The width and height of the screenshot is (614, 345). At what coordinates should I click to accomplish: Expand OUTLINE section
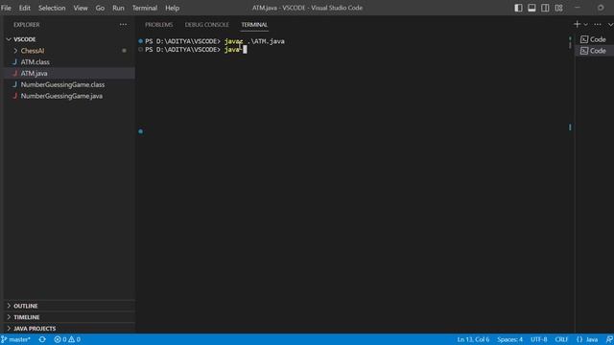[69, 306]
